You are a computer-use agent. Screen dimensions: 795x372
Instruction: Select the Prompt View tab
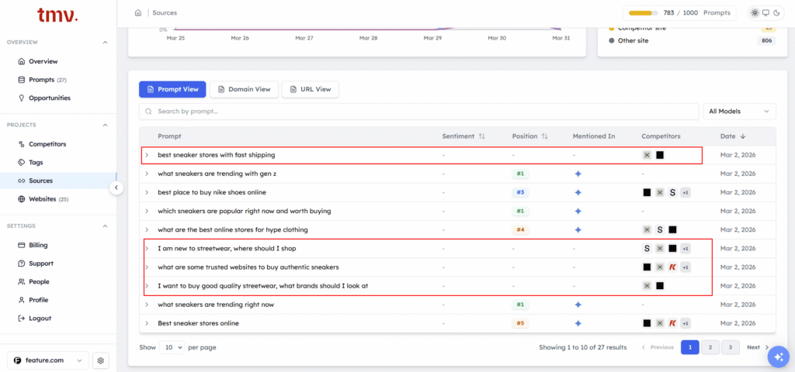(x=172, y=89)
